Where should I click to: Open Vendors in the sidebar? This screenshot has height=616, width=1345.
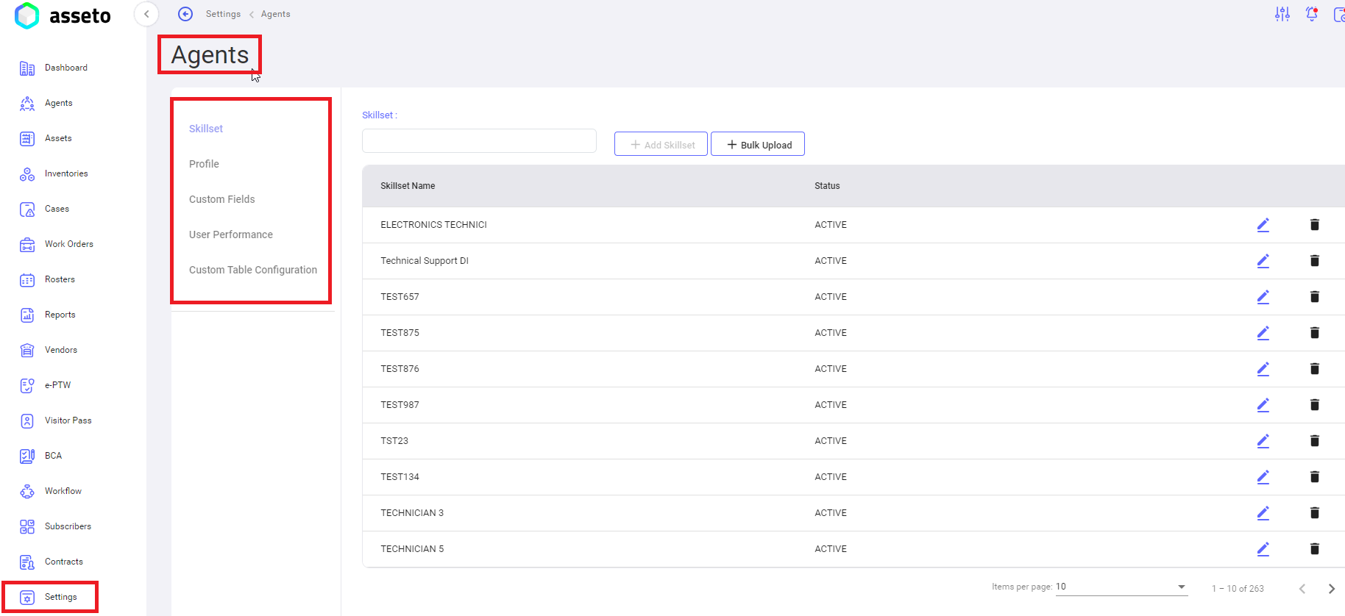click(60, 350)
